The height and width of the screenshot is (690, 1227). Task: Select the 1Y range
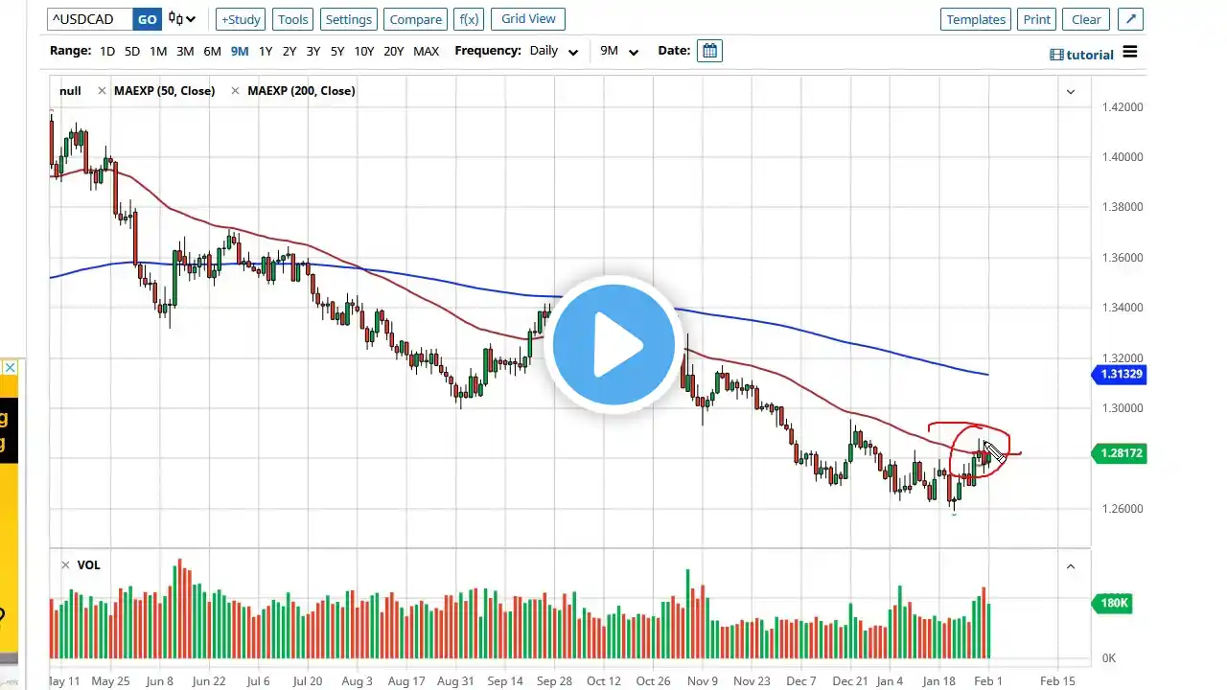[266, 51]
